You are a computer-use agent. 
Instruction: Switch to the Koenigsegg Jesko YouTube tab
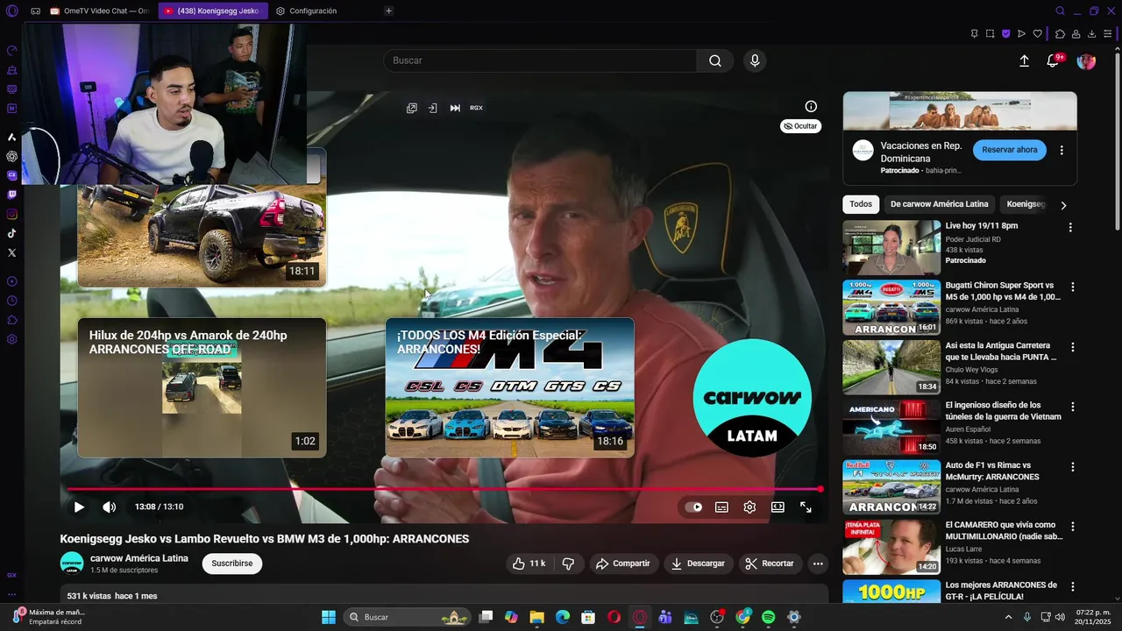[x=211, y=11]
